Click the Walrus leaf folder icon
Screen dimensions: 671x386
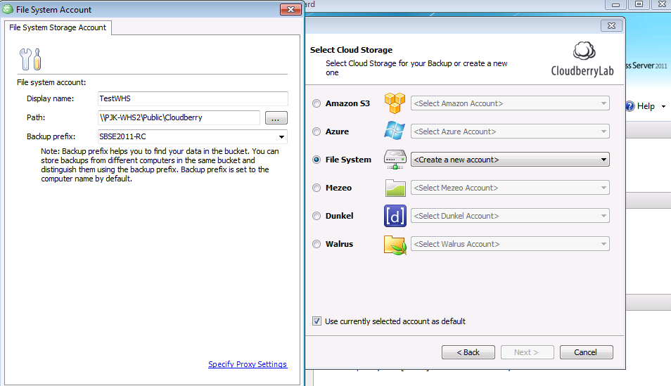click(x=395, y=245)
